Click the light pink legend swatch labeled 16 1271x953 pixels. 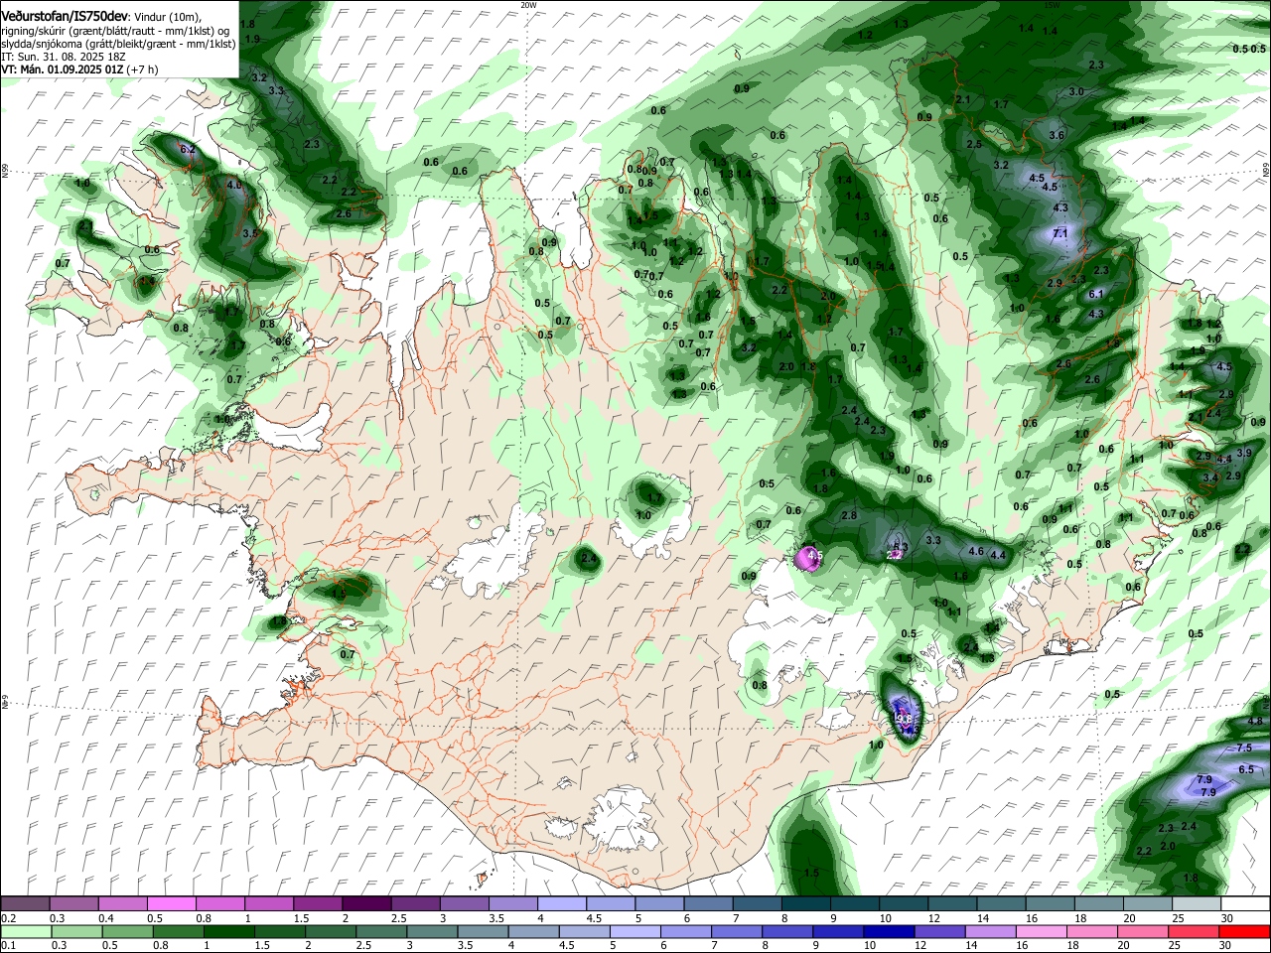[1042, 931]
